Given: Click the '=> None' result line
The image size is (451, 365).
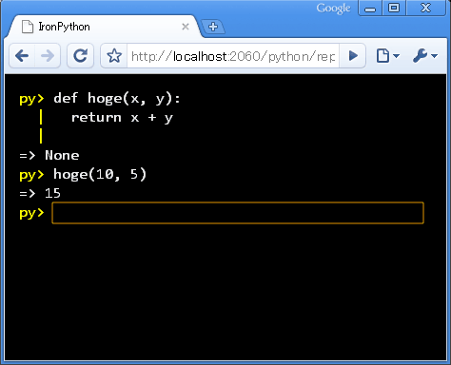Looking at the screenshot, I should tap(49, 156).
